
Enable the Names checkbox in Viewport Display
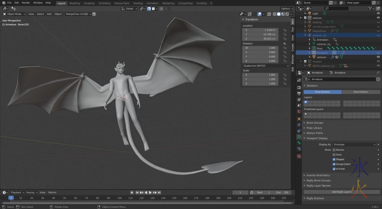(334, 150)
